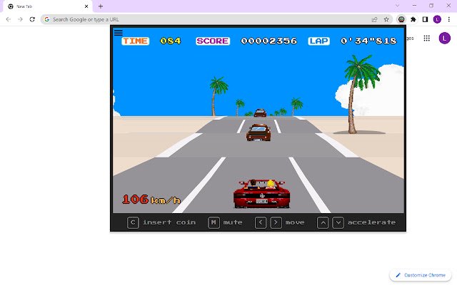Image resolution: width=457 pixels, height=285 pixels.
Task: Click the 106 km/h speed readout
Action: click(151, 199)
